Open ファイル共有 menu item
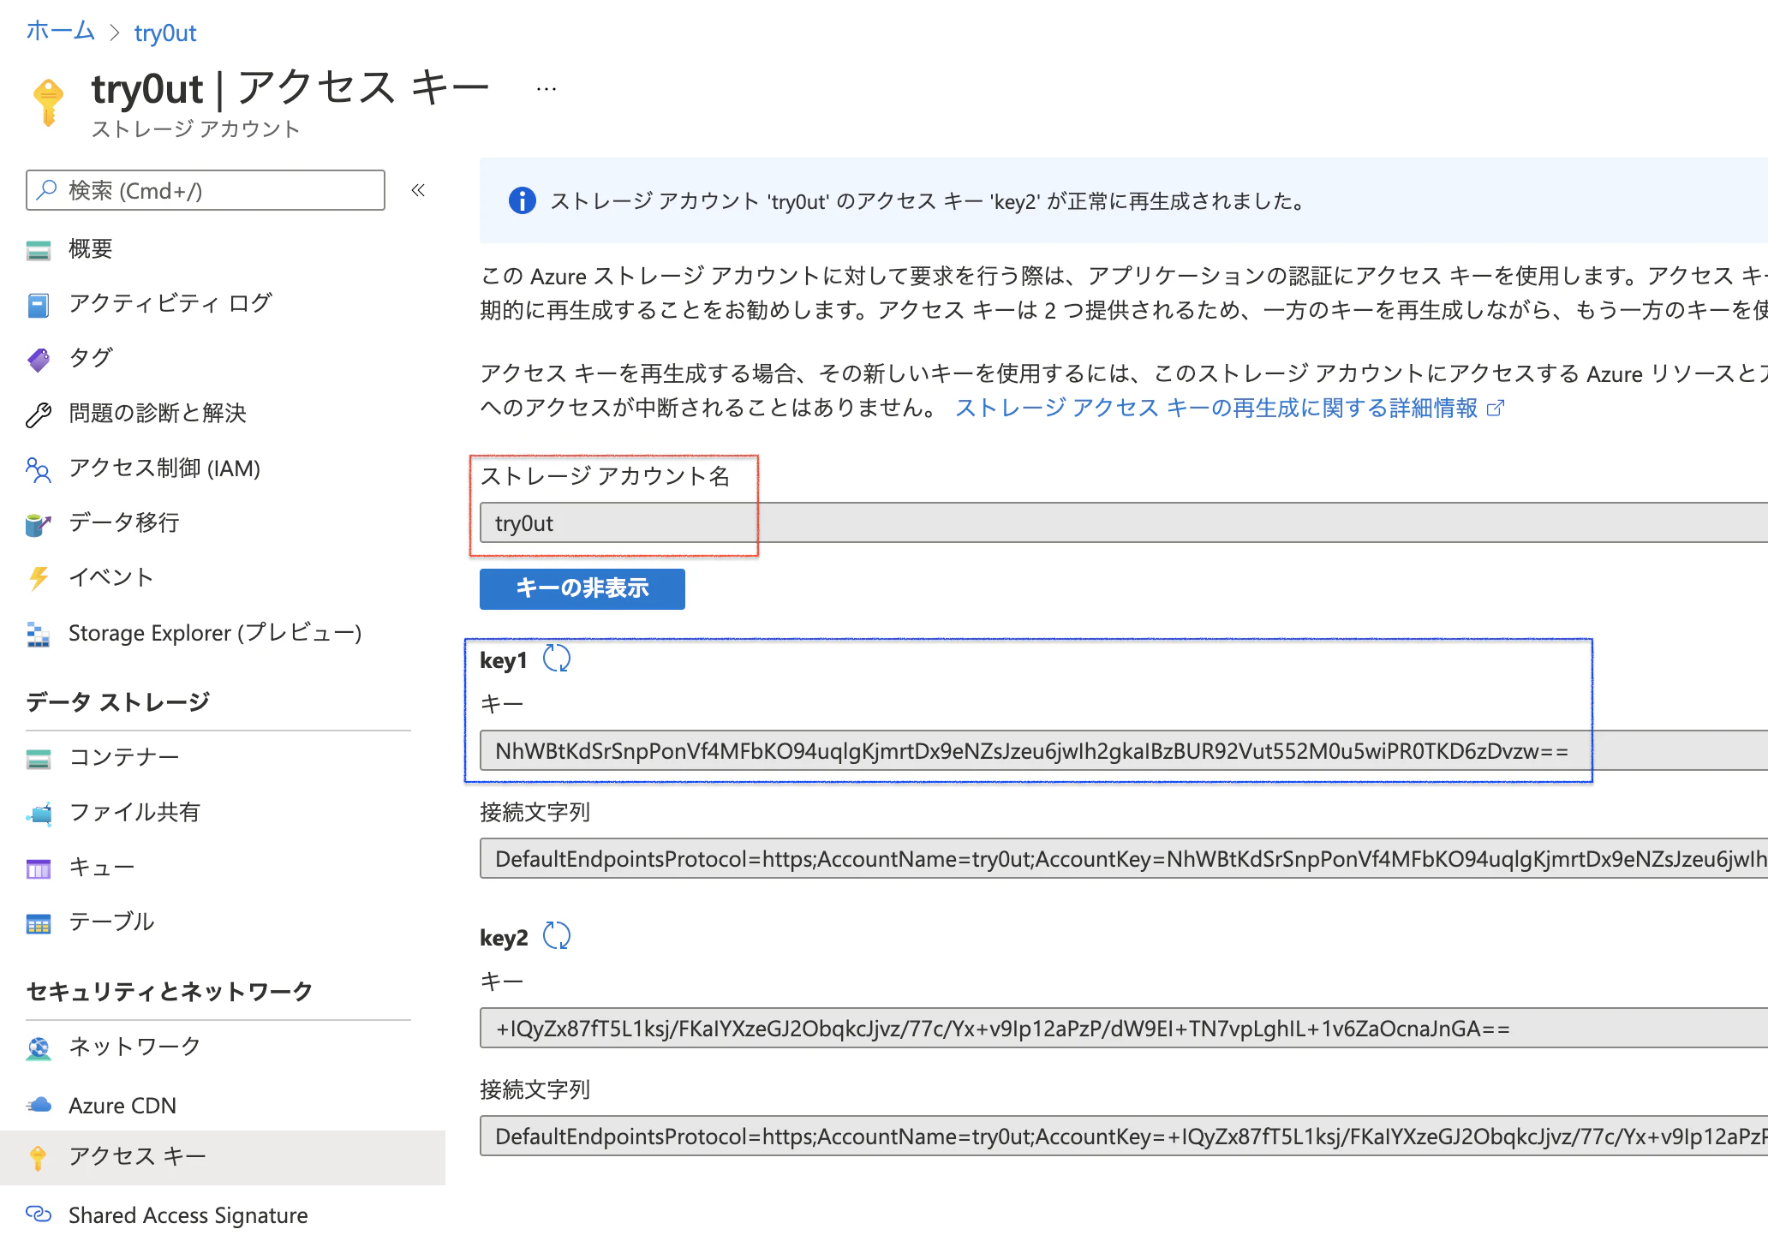The image size is (1768, 1235). point(134,812)
